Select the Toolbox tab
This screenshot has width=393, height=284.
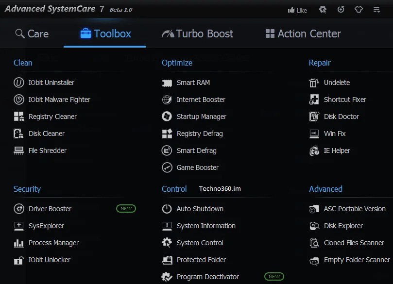(x=105, y=34)
